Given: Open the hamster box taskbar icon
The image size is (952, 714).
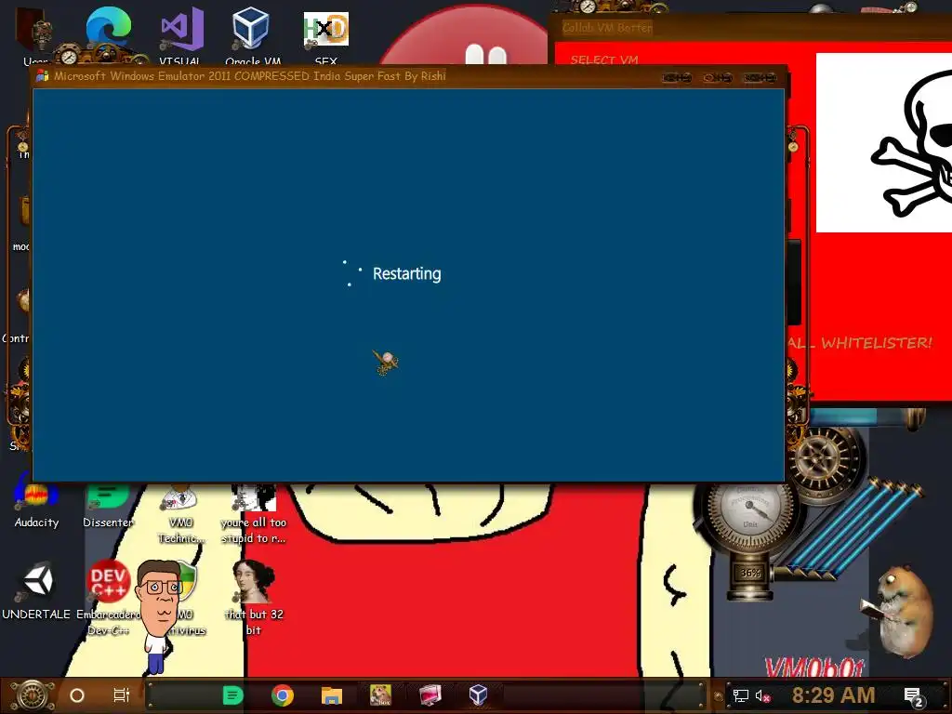Looking at the screenshot, I should click(380, 695).
